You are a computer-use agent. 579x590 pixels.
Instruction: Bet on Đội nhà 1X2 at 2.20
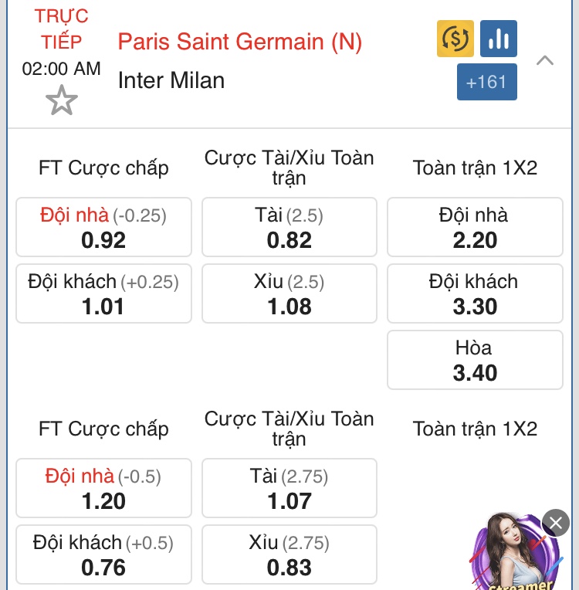coord(475,227)
